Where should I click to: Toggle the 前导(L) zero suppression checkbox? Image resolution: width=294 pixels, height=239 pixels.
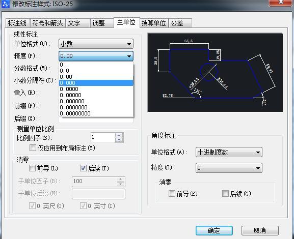[x=32, y=168]
